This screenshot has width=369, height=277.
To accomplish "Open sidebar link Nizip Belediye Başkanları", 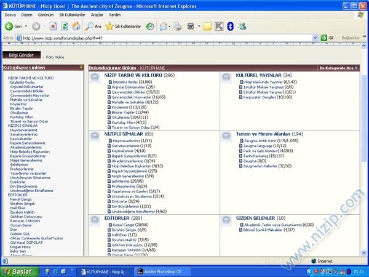I will 30,151.
